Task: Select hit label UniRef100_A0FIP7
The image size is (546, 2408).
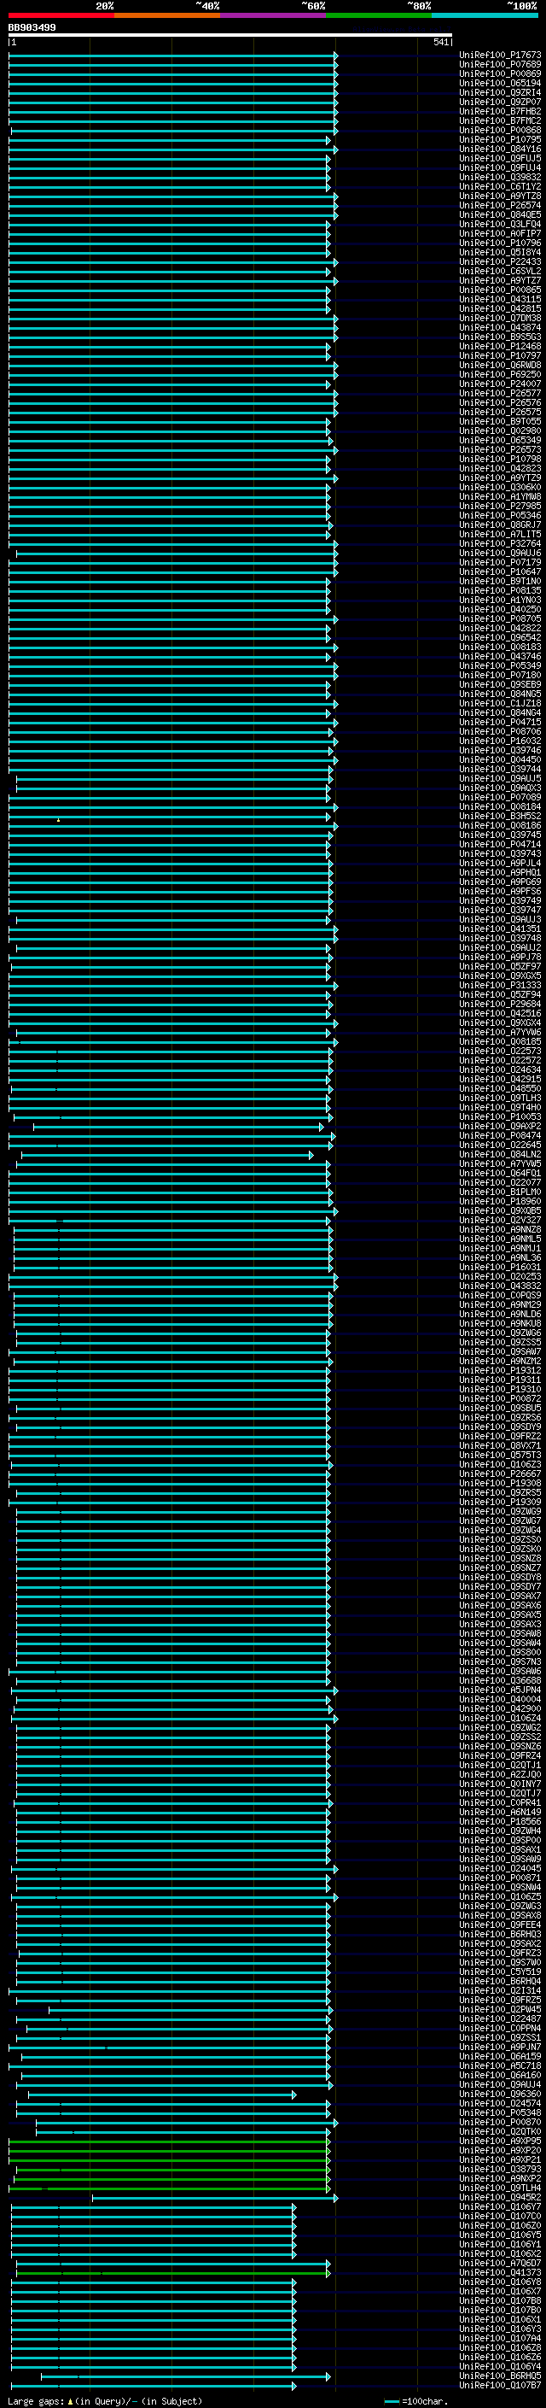Action: [500, 234]
